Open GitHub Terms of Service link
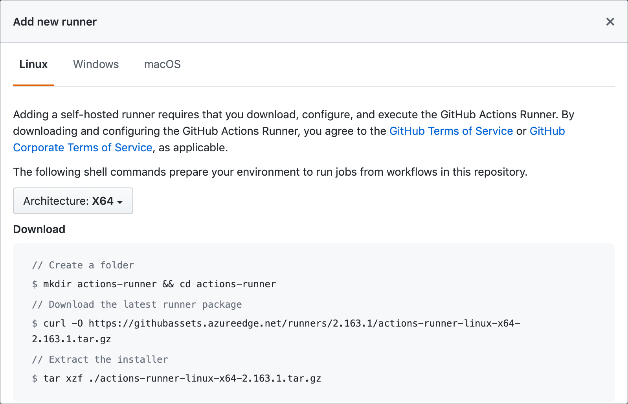Image resolution: width=628 pixels, height=404 pixels. [x=451, y=131]
